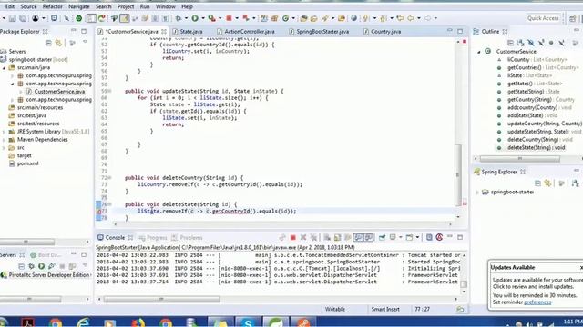Collapse the CustomerService outline node

click(479, 52)
